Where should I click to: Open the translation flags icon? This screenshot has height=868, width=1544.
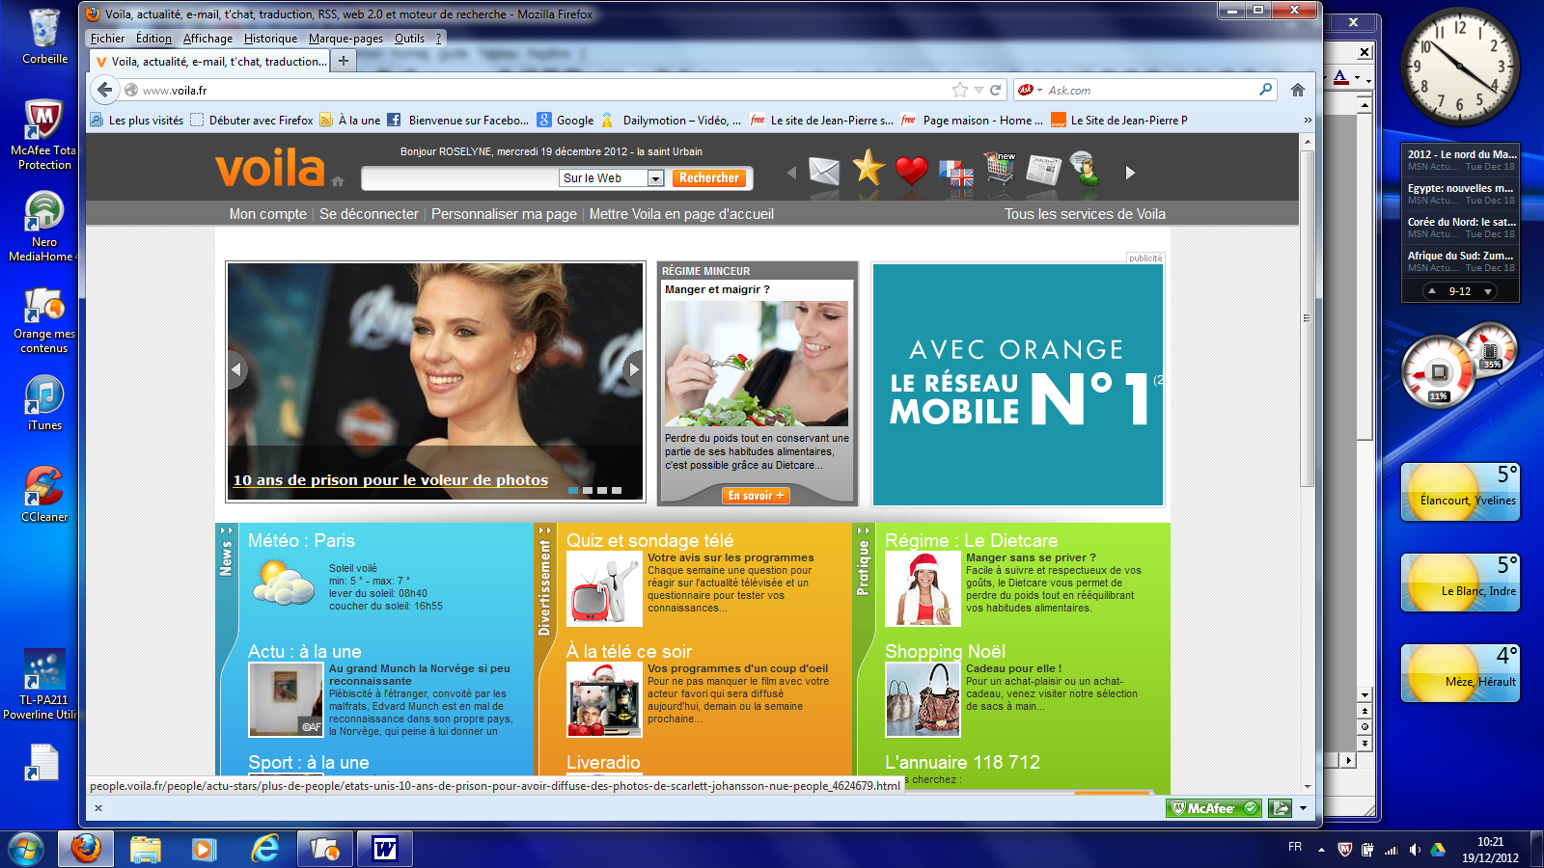coord(955,174)
